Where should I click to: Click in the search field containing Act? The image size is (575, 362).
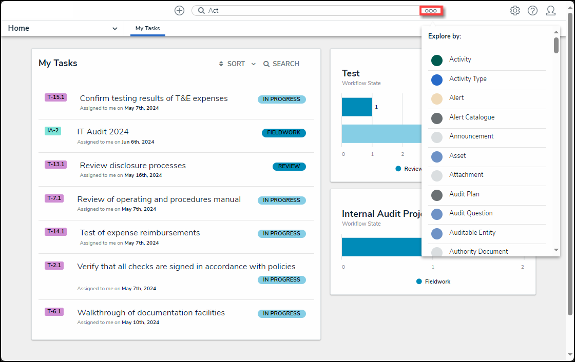[308, 11]
